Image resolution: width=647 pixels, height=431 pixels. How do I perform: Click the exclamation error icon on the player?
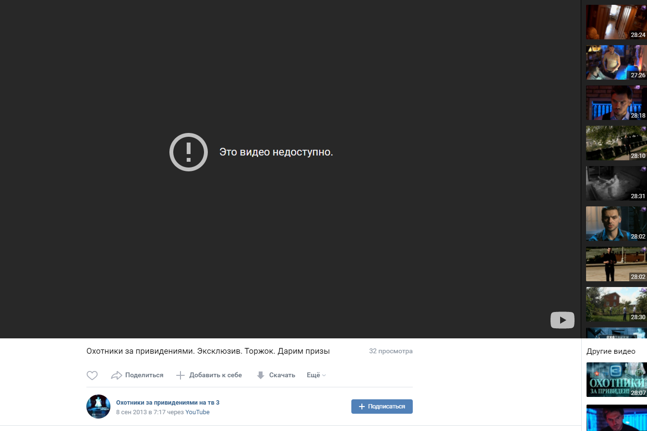(x=189, y=152)
